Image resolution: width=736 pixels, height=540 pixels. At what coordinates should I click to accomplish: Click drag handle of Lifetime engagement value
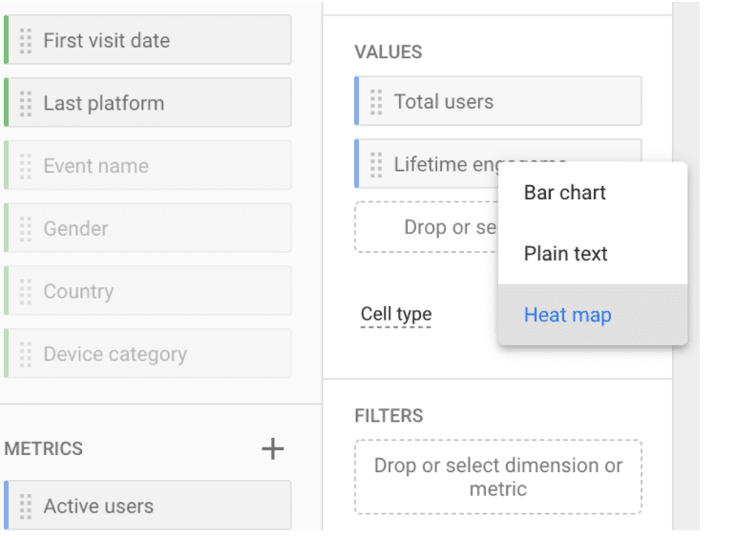[376, 164]
